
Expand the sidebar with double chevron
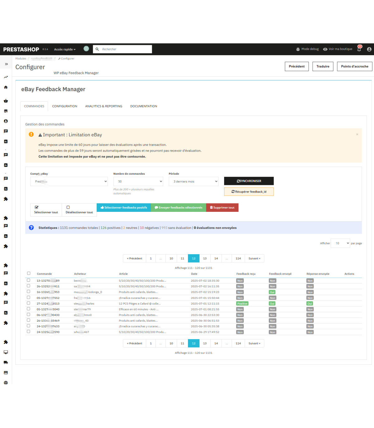6,64
